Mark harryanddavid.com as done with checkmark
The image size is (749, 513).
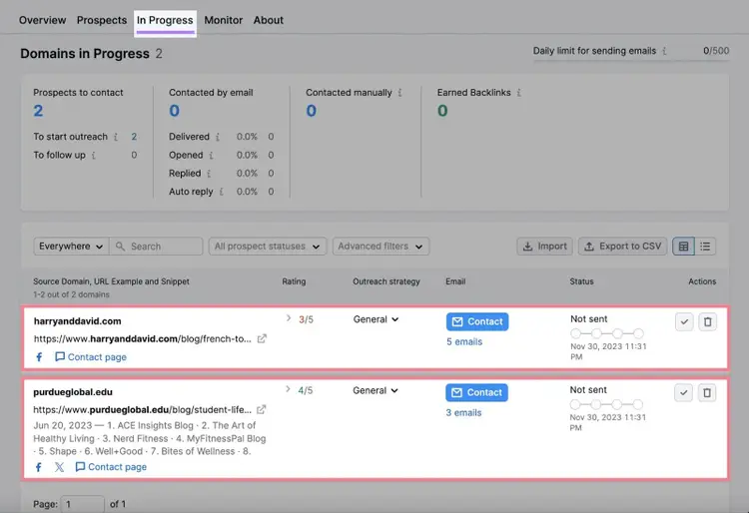click(684, 322)
